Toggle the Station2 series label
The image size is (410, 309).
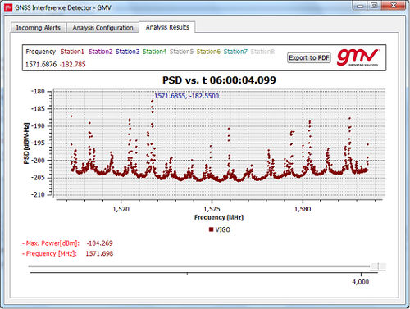pyautogui.click(x=100, y=52)
